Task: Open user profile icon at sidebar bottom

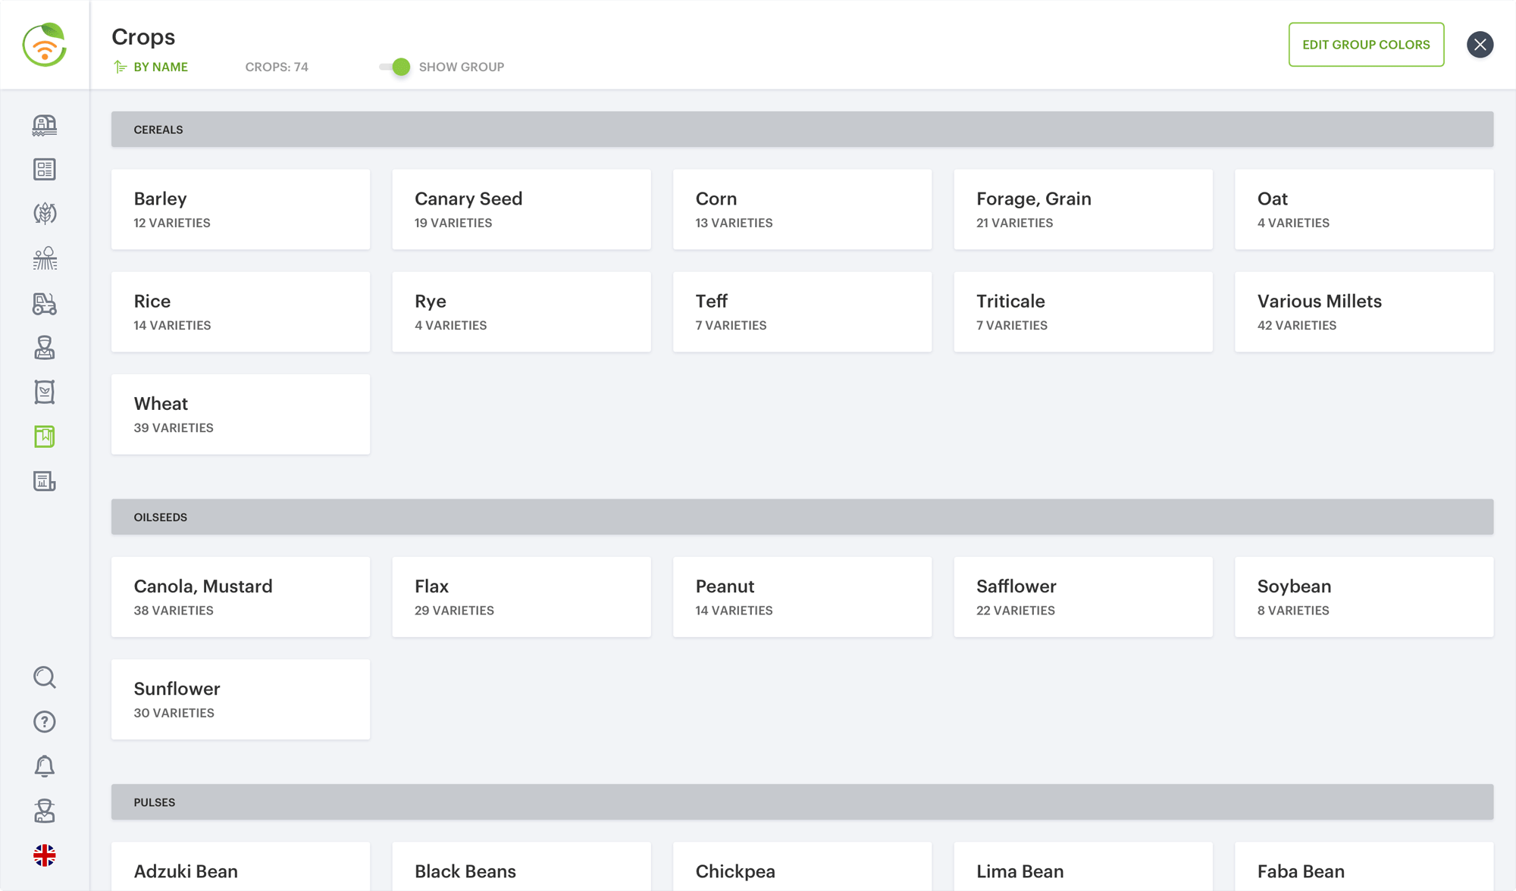Action: point(45,811)
